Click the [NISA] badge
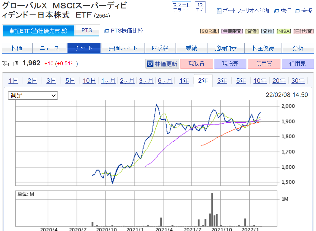 284,31
